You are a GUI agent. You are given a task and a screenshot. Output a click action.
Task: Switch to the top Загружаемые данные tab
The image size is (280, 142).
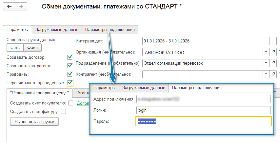pos(57,29)
